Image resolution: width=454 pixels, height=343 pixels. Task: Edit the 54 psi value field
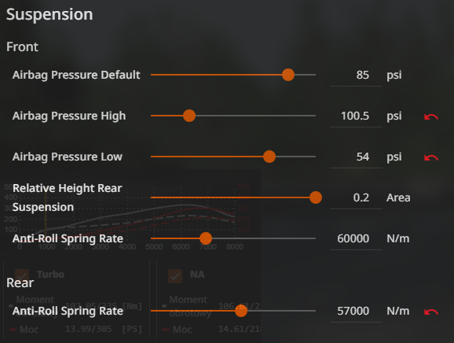[x=356, y=157]
